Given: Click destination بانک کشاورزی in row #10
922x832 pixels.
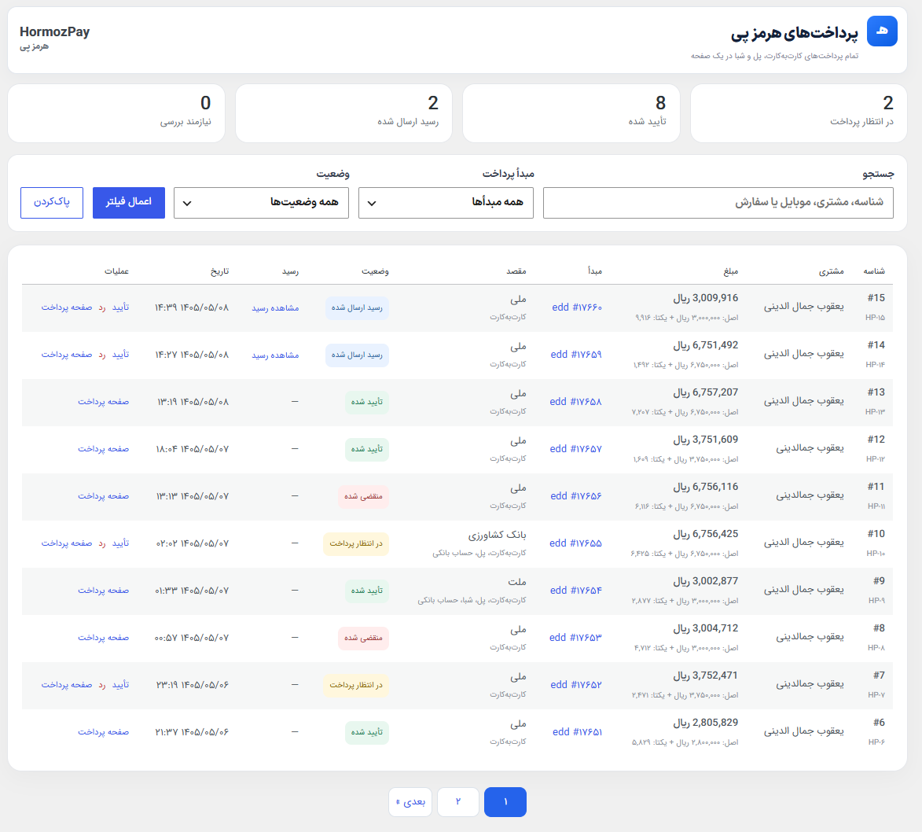Looking at the screenshot, I should point(498,535).
